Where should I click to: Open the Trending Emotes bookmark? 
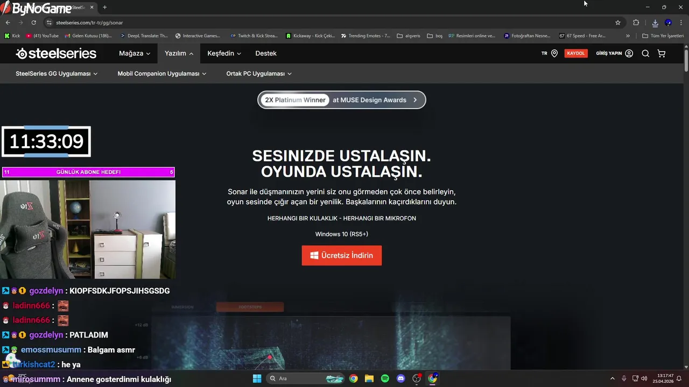pyautogui.click(x=365, y=36)
